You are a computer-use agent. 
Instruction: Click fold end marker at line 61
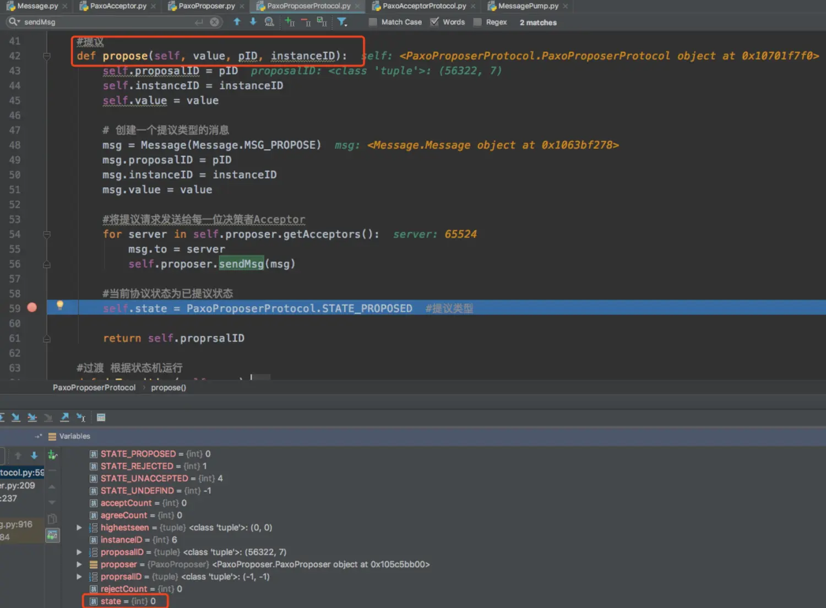point(47,339)
